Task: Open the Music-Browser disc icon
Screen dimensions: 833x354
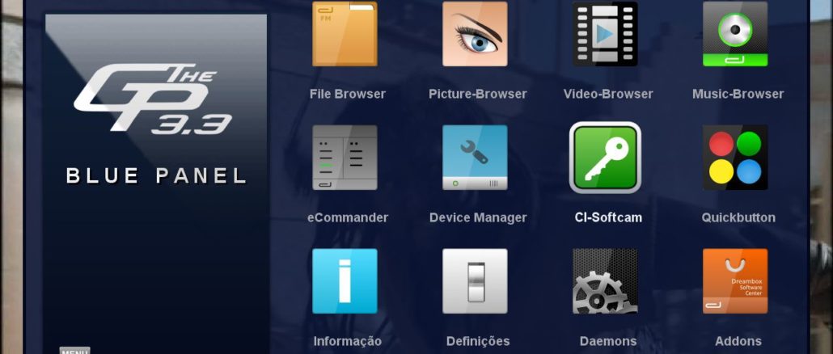Action: point(735,33)
